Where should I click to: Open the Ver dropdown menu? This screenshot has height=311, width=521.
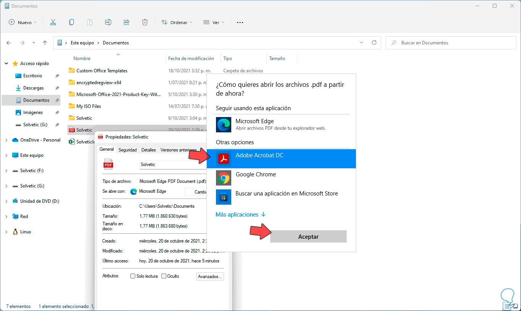[214, 23]
